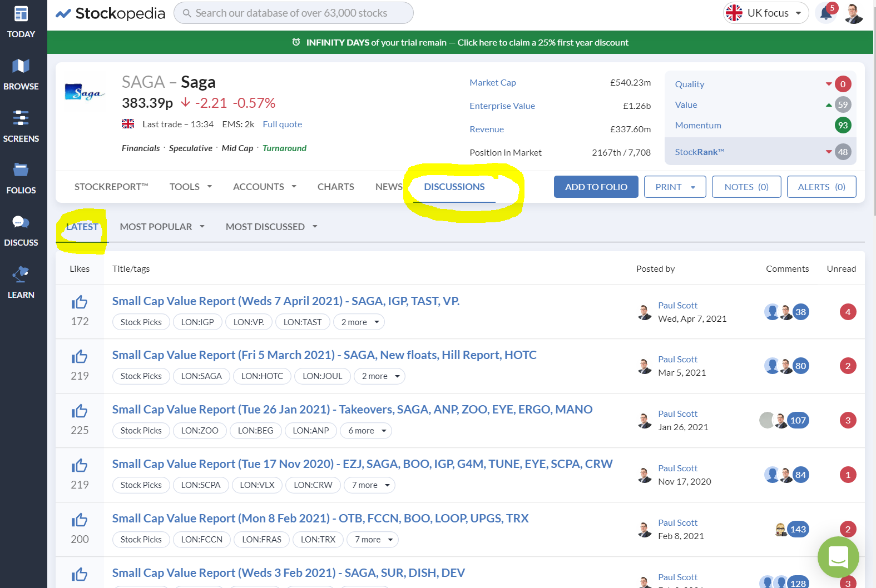Image resolution: width=876 pixels, height=588 pixels.
Task: Expand the ACCOUNTS menu
Action: coord(265,187)
